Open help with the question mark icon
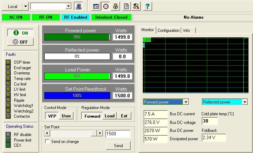The width and height of the screenshot is (253, 153). (x=147, y=6)
